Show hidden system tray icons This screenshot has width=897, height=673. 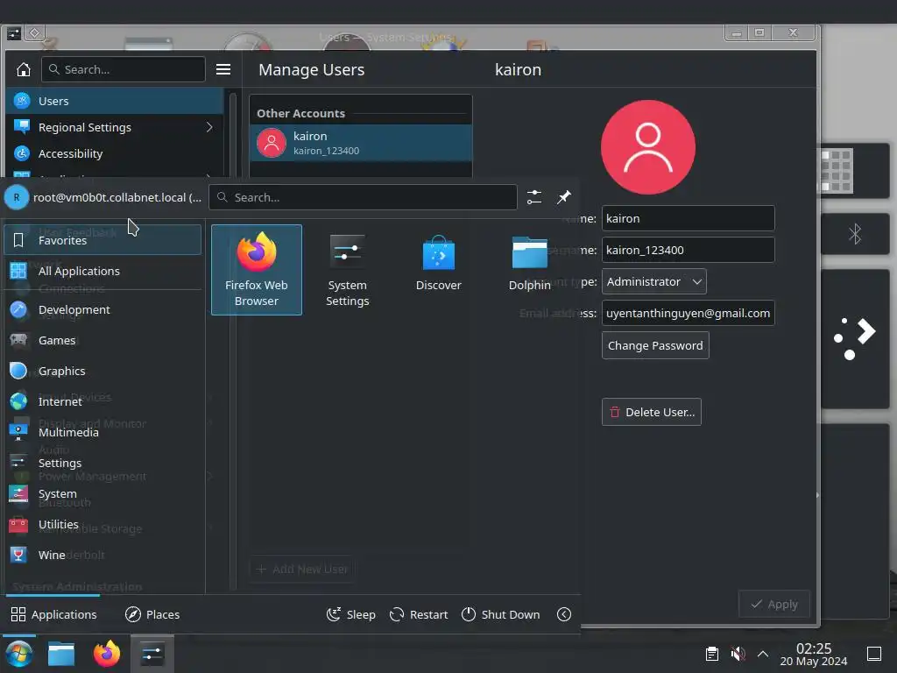pos(763,654)
